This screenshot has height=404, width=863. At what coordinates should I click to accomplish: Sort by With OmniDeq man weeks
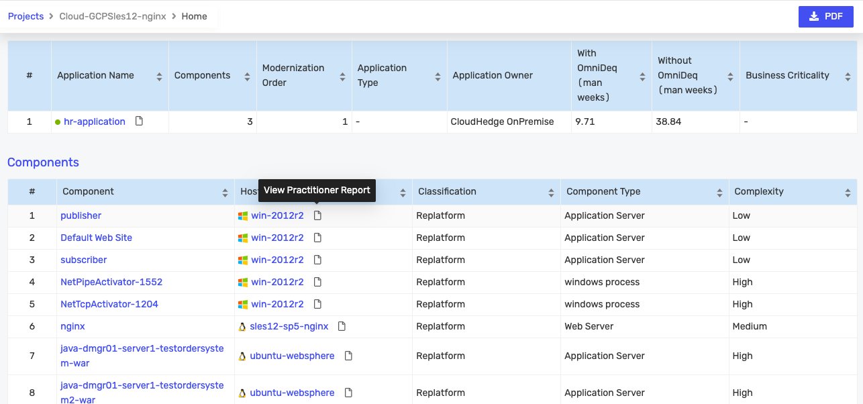[x=642, y=77]
